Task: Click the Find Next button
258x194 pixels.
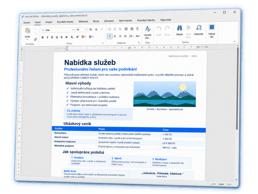Action: 188,32
